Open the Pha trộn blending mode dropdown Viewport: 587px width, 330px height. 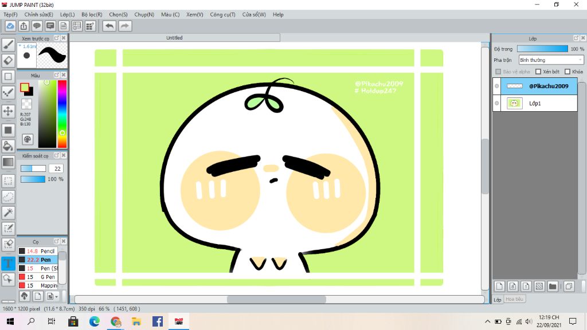pyautogui.click(x=551, y=60)
